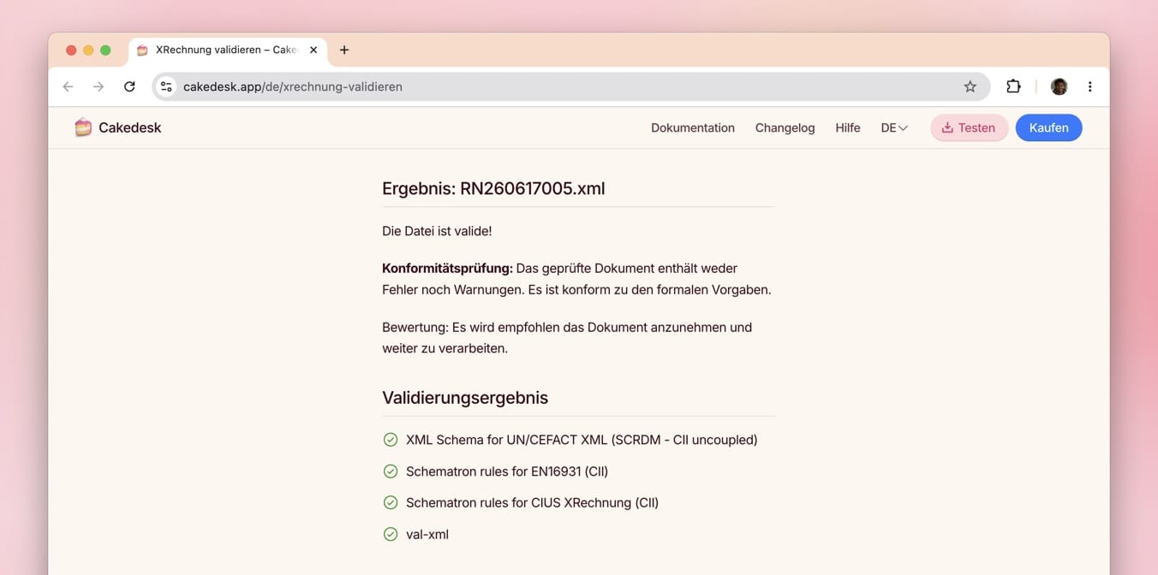
Task: Click the 'val-xml' result text
Action: coord(427,535)
